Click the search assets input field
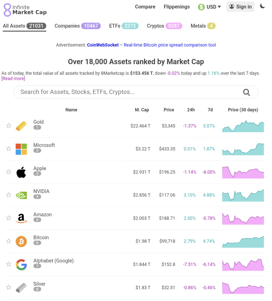 [128, 92]
